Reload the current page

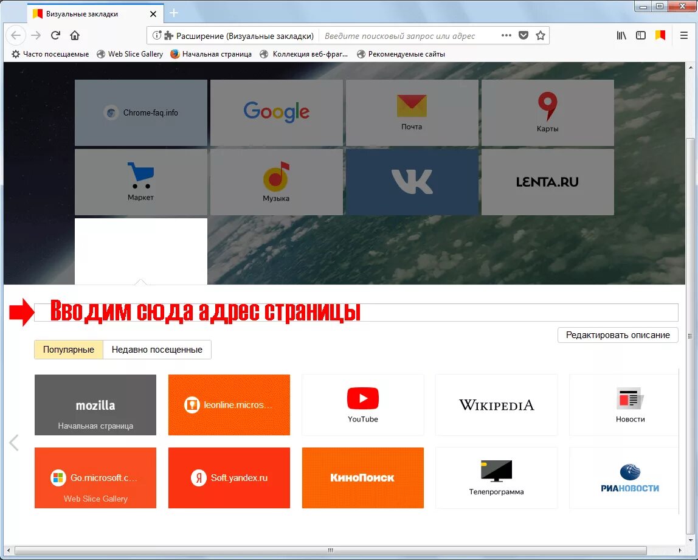coord(55,35)
